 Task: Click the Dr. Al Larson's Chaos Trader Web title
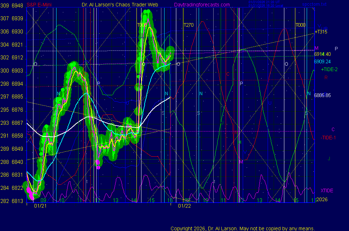(120, 5)
